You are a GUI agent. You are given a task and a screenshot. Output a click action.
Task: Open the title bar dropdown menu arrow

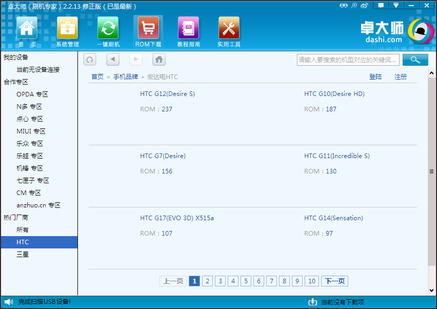[396, 5]
